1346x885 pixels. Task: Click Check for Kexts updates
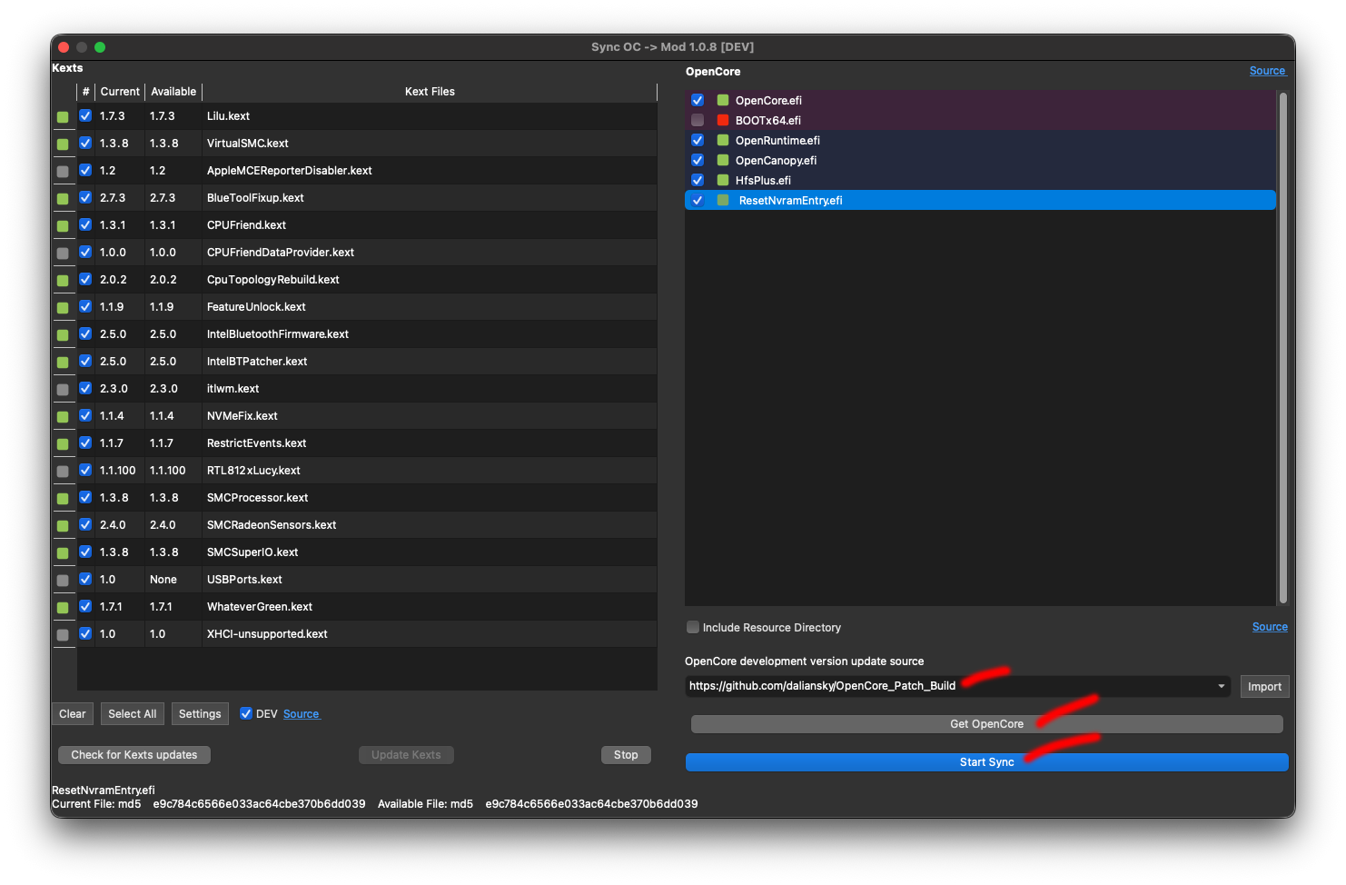tap(134, 755)
